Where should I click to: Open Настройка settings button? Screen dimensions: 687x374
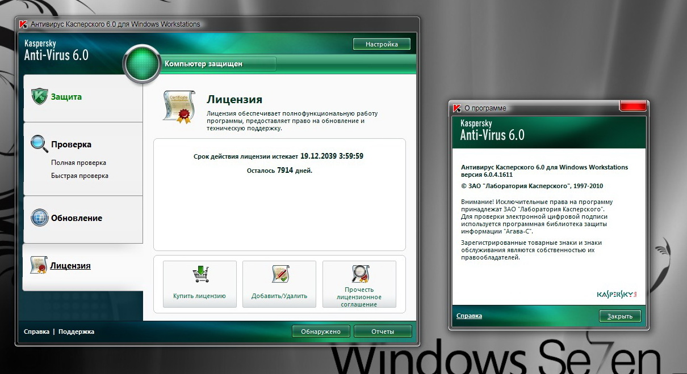point(382,44)
